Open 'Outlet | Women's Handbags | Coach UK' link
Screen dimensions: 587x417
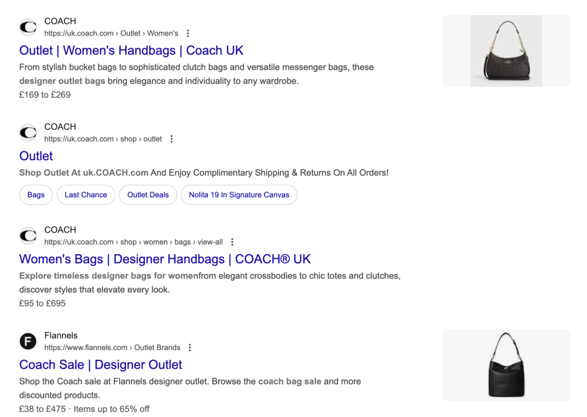point(131,51)
